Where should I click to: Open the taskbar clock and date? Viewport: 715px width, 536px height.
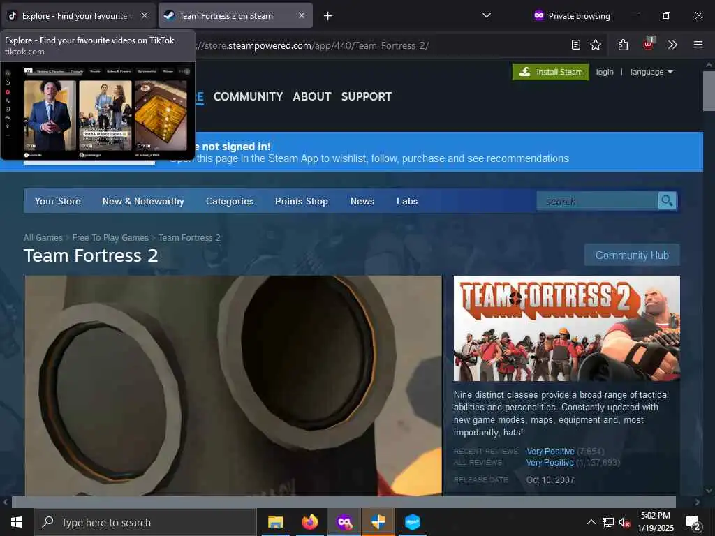[655, 522]
